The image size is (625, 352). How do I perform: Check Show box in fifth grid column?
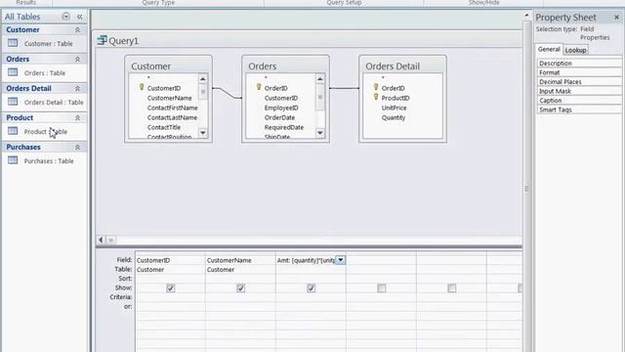[451, 288]
